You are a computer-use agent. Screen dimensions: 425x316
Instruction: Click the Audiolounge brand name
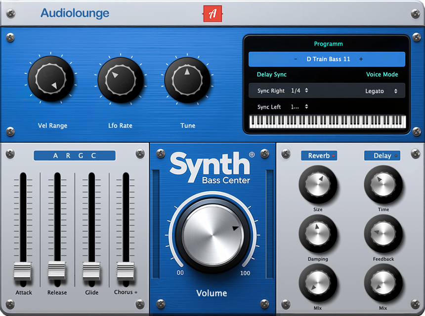(x=75, y=13)
